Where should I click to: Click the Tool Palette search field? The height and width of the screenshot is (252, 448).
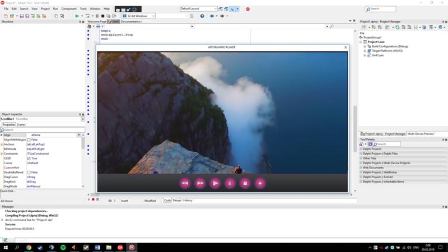point(387,144)
